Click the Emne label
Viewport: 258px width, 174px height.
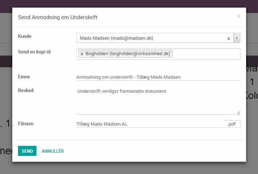24,77
